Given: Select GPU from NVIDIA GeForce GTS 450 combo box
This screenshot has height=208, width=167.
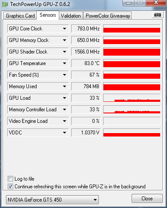Looking at the screenshot, I should pyautogui.click(x=52, y=199).
